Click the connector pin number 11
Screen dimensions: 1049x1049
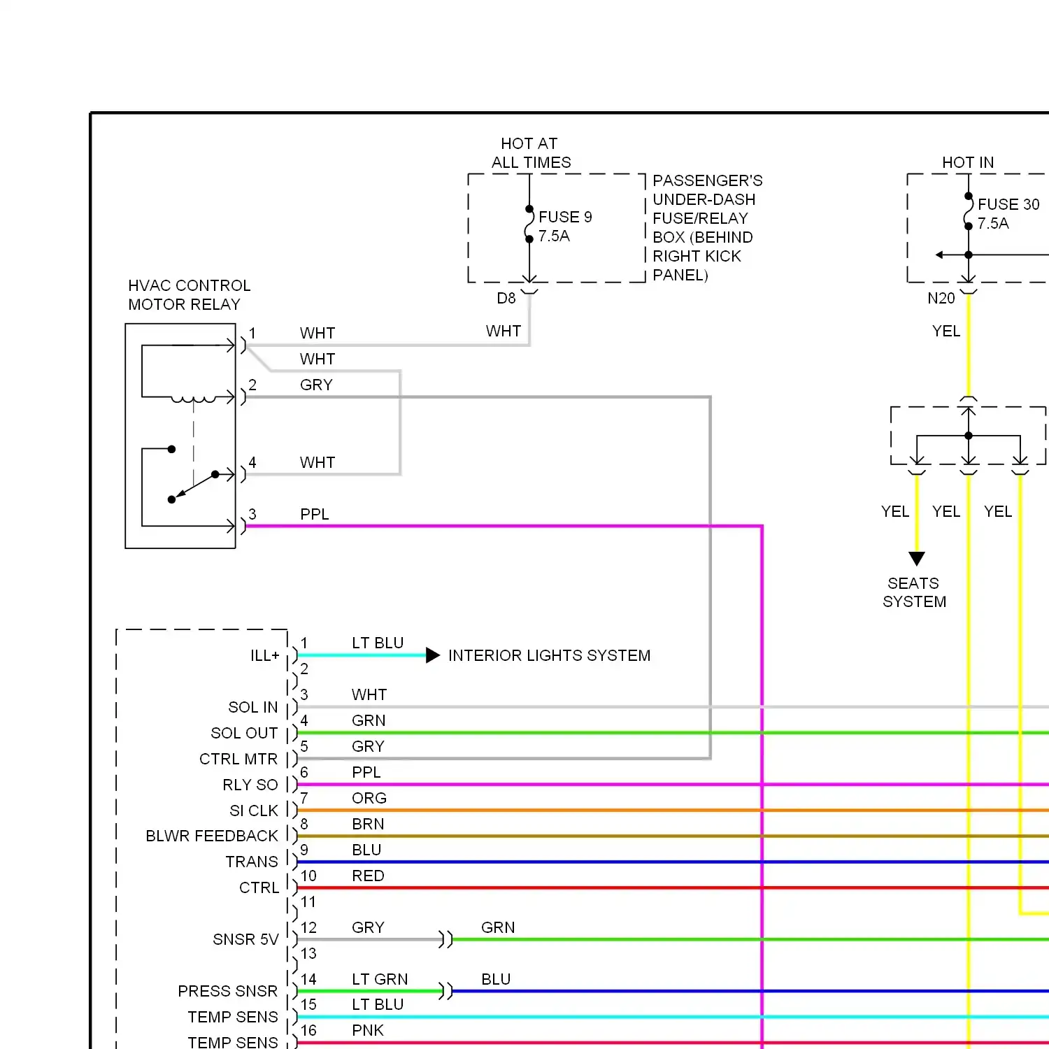pyautogui.click(x=308, y=902)
